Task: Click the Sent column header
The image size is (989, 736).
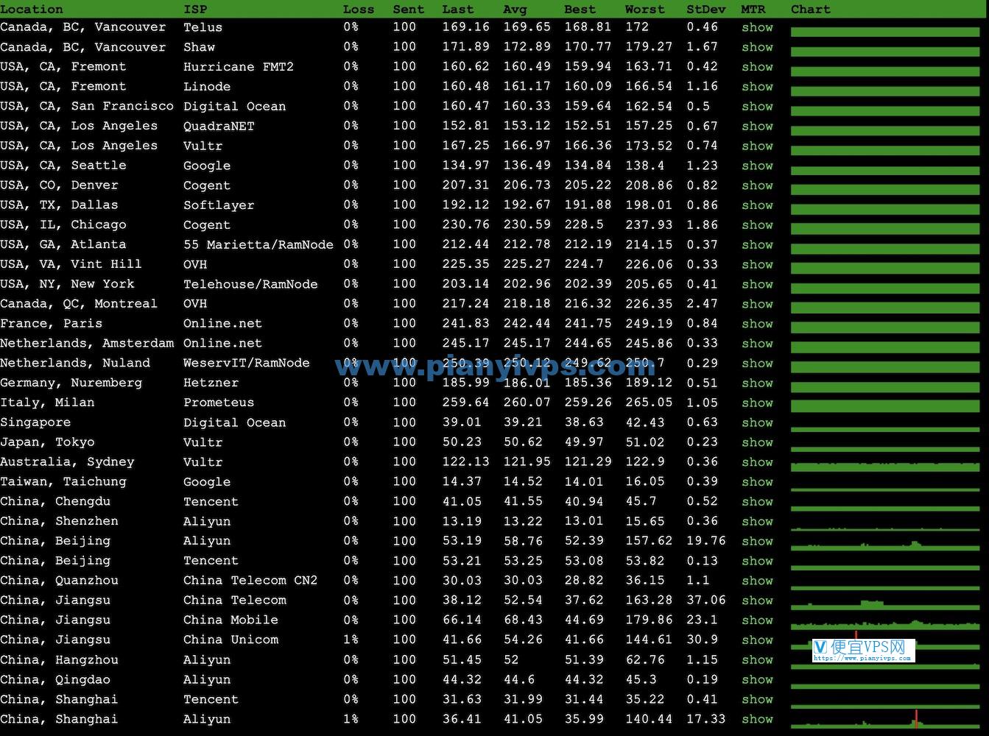Action: pos(409,10)
